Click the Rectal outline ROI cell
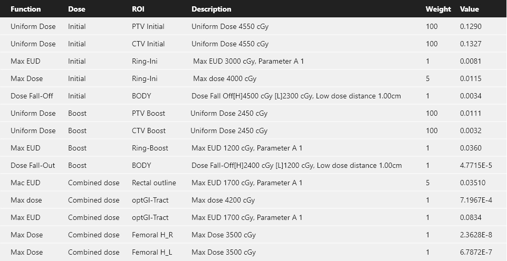 [x=154, y=183]
